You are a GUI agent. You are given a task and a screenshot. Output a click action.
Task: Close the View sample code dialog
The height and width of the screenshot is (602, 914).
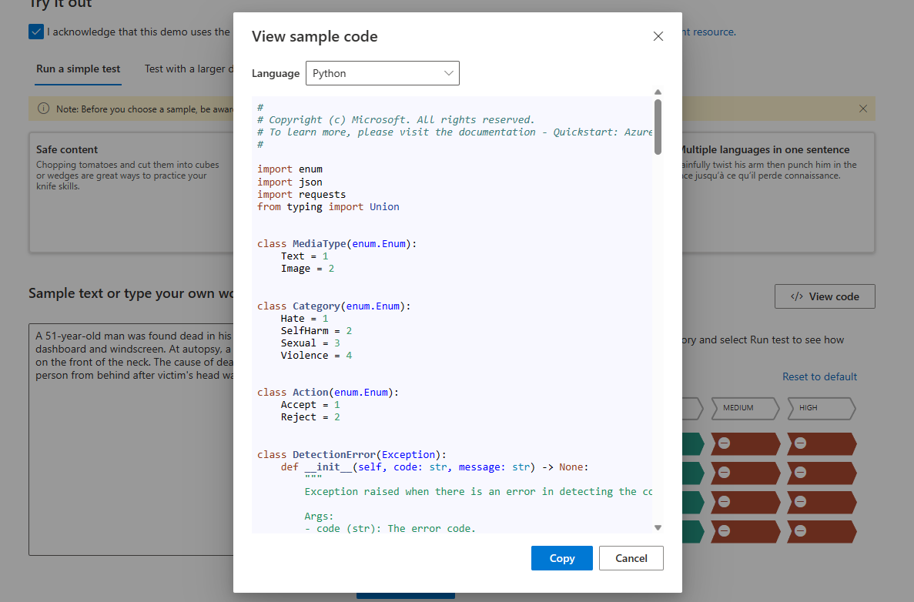click(658, 36)
